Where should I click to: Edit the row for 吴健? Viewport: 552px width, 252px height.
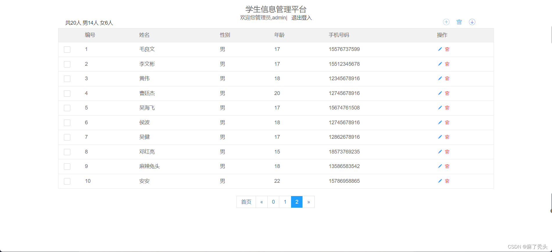[x=440, y=137]
